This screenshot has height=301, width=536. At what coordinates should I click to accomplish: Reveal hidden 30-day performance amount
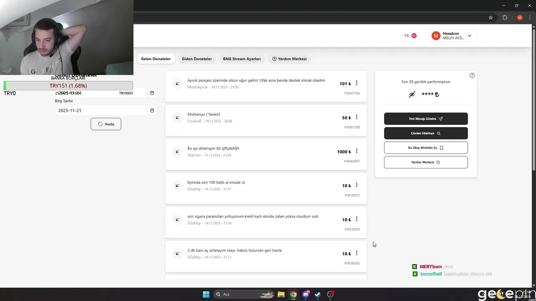coord(412,94)
